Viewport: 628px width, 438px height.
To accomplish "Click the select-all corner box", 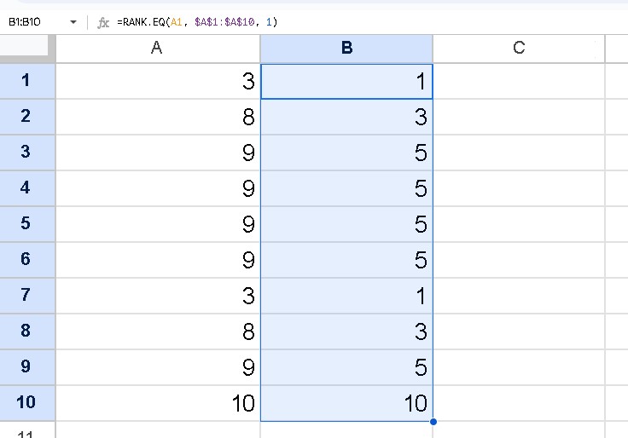I will coord(26,49).
